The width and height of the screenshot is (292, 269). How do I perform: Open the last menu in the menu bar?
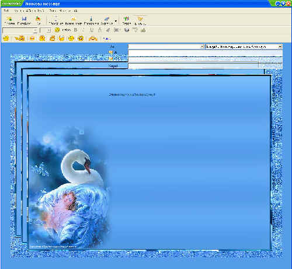click(x=75, y=11)
